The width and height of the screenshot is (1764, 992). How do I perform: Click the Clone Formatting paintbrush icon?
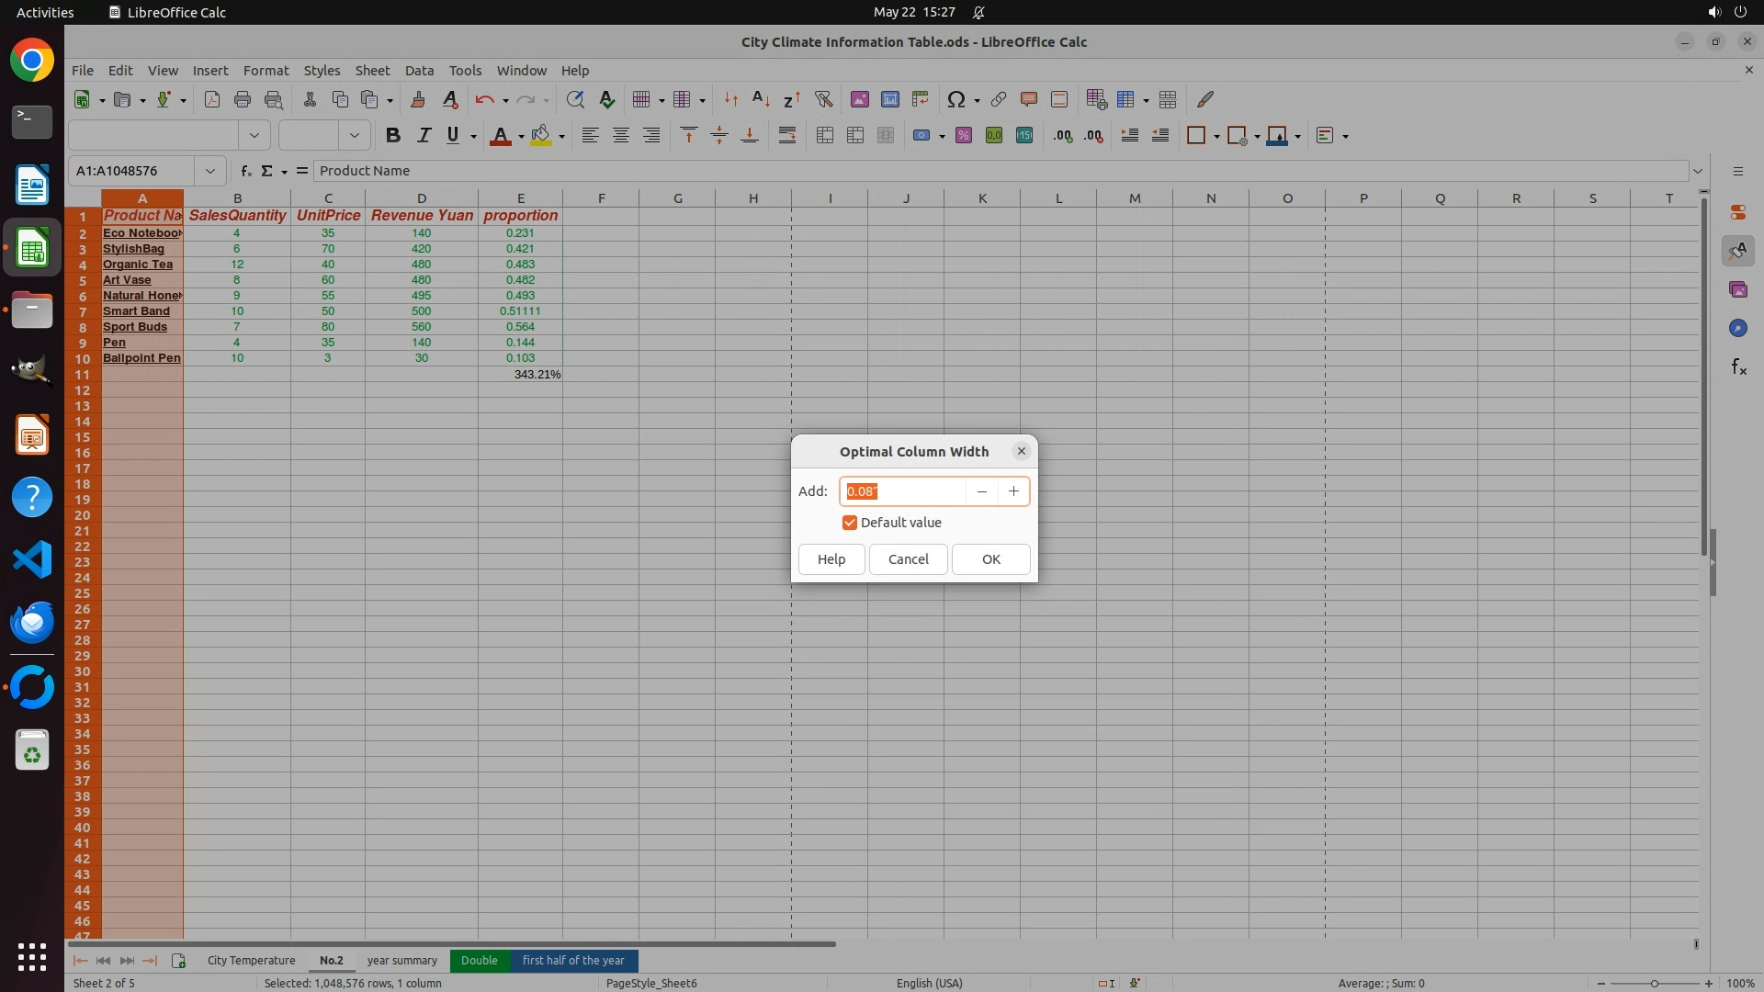pyautogui.click(x=418, y=99)
